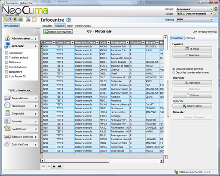Image resolution: width=220 pixels, height=176 pixels.
Task: Go to the next page of records
Action: click(x=54, y=167)
